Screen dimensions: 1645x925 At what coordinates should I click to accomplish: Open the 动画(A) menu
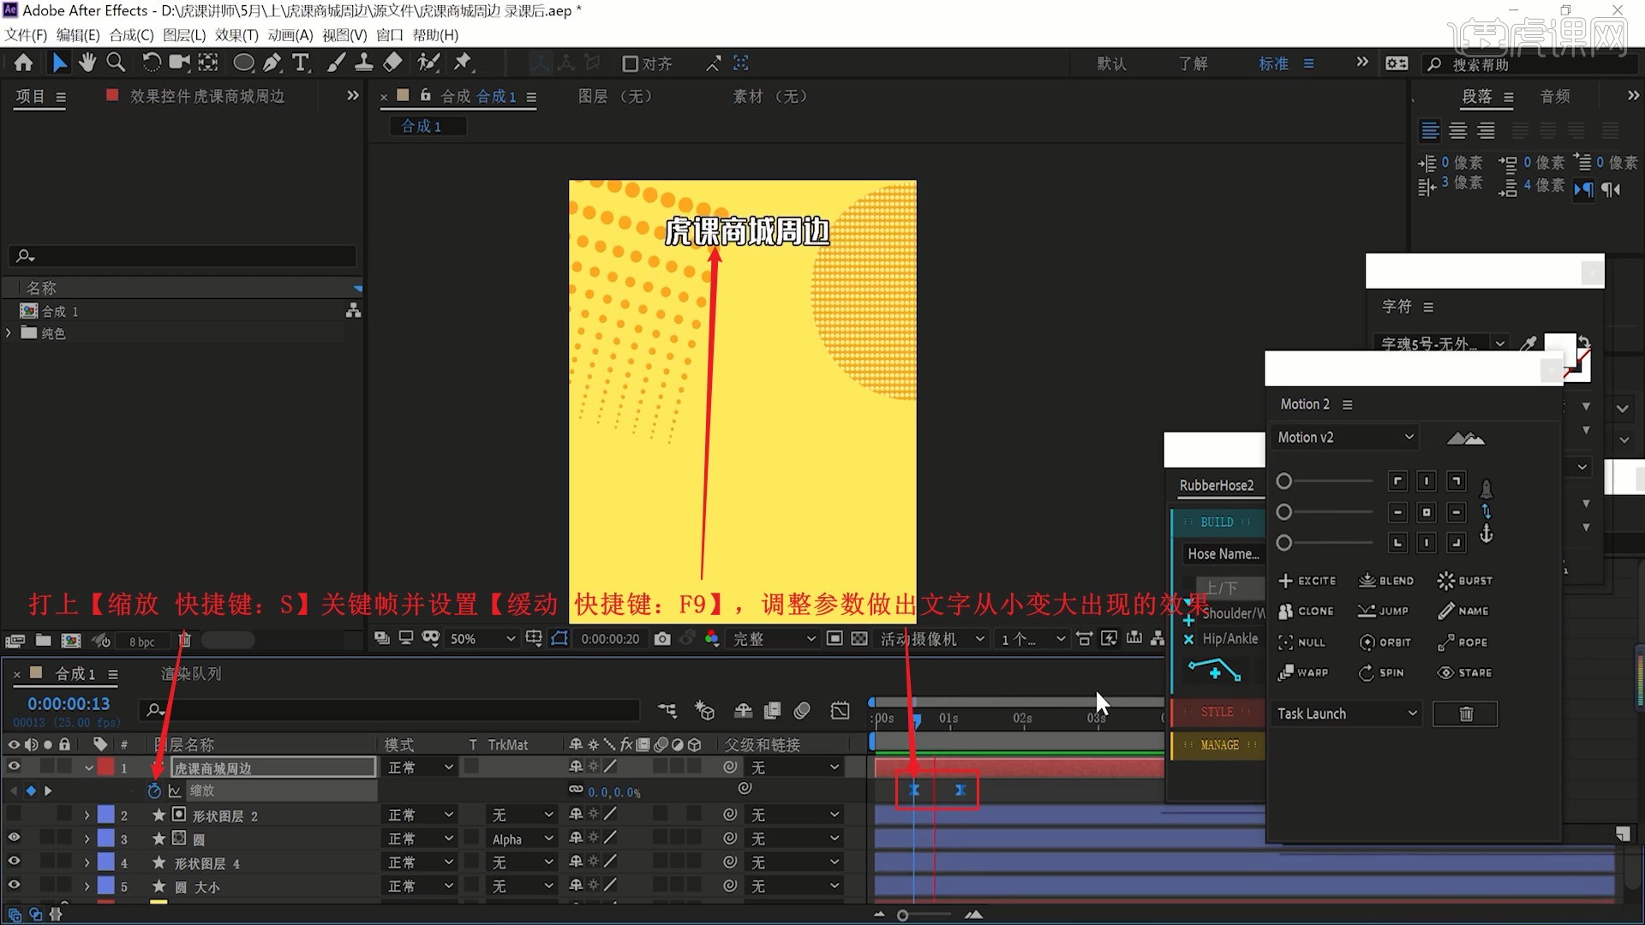coord(290,35)
